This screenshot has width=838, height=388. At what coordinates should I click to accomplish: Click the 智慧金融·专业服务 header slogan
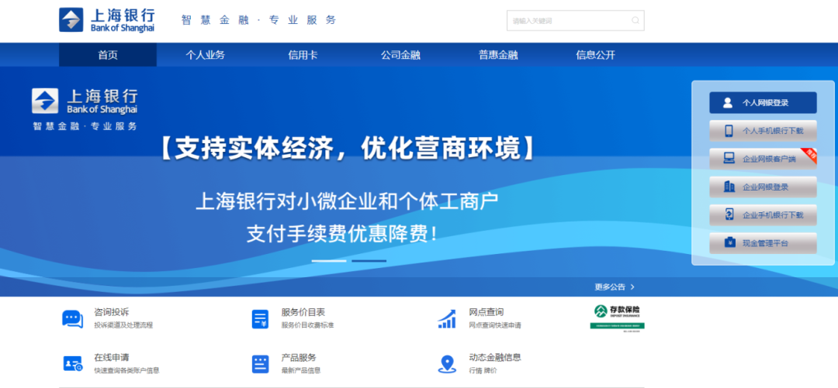tap(259, 20)
